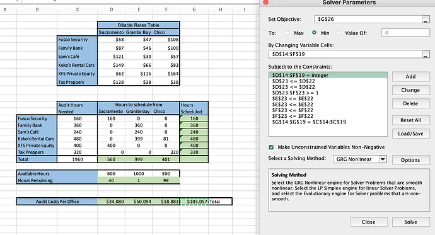The height and width of the screenshot is (235, 435).
Task: Click the Audit Costs Per Office label
Action: tap(57, 202)
